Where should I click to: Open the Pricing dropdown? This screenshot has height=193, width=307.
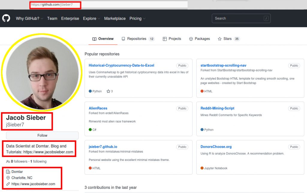pos(137,18)
